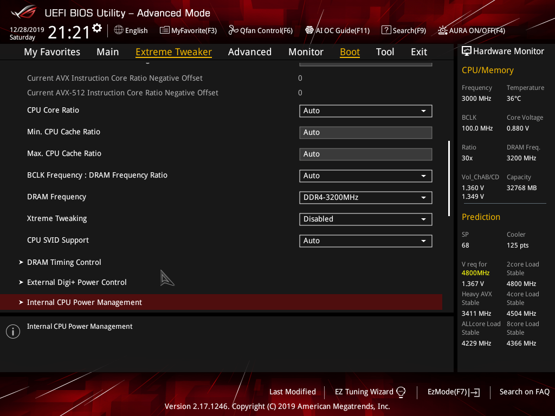This screenshot has height=416, width=555.
Task: Open Qfan Control(F6)
Action: pyautogui.click(x=261, y=30)
